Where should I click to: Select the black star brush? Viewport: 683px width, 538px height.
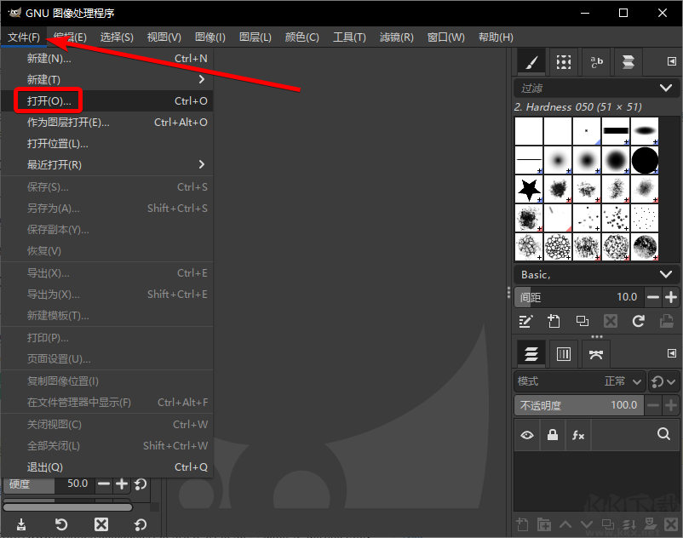pos(529,189)
